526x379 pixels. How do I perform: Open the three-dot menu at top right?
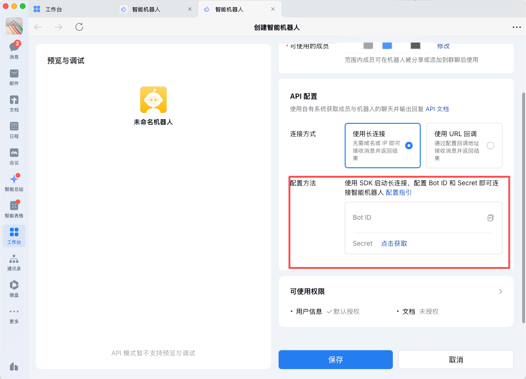517,27
